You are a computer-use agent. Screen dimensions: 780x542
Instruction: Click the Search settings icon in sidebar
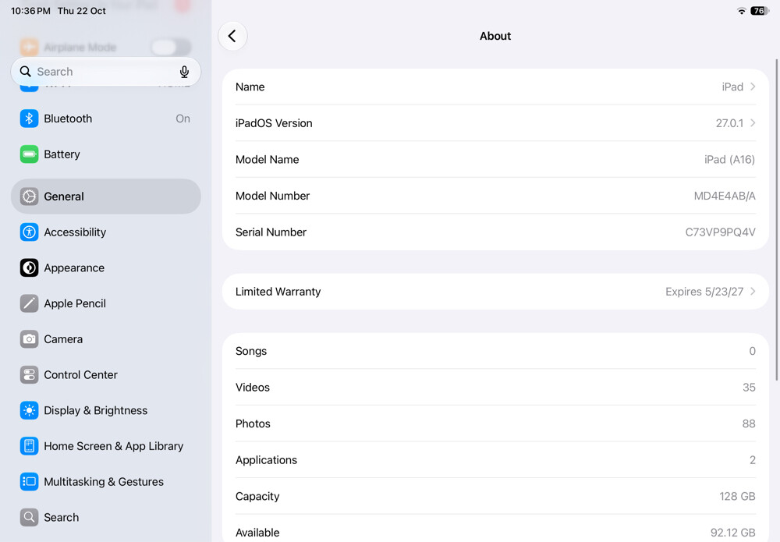[x=30, y=518]
